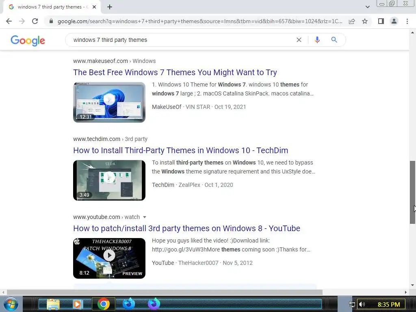
Task: Expand youtube.com watch result options arrow
Action: point(145,217)
